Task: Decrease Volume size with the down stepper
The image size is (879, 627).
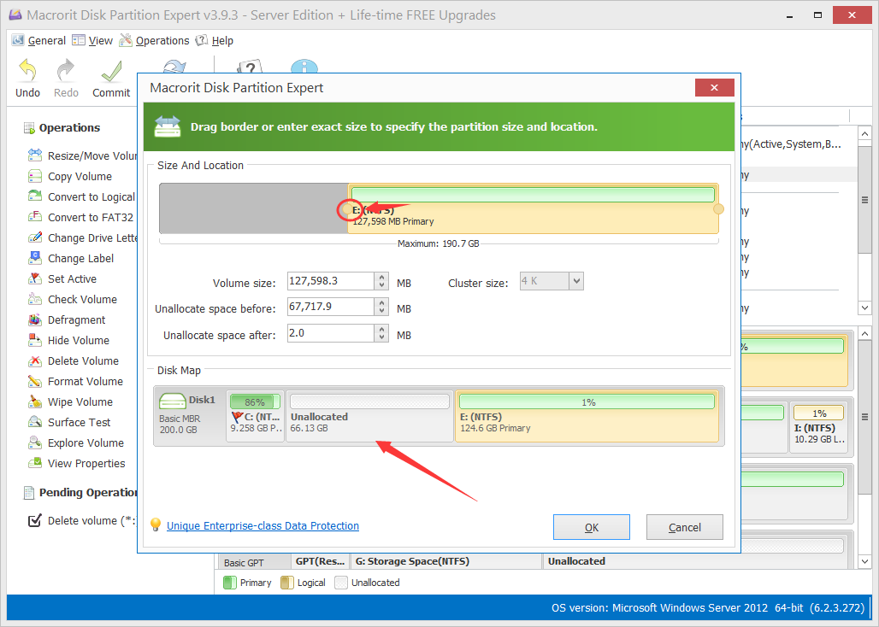Action: (381, 285)
